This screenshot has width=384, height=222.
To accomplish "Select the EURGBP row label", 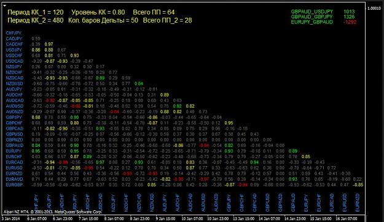I will [x=14, y=184].
